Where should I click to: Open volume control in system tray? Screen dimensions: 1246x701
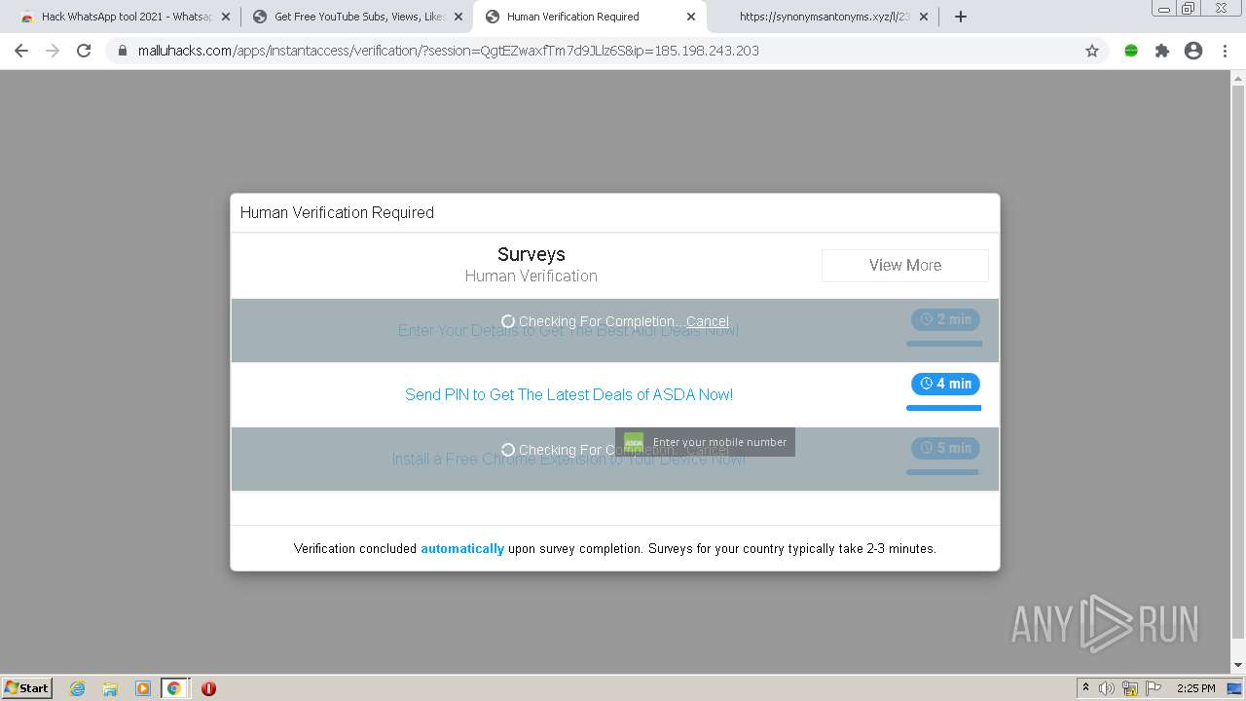click(x=1107, y=688)
